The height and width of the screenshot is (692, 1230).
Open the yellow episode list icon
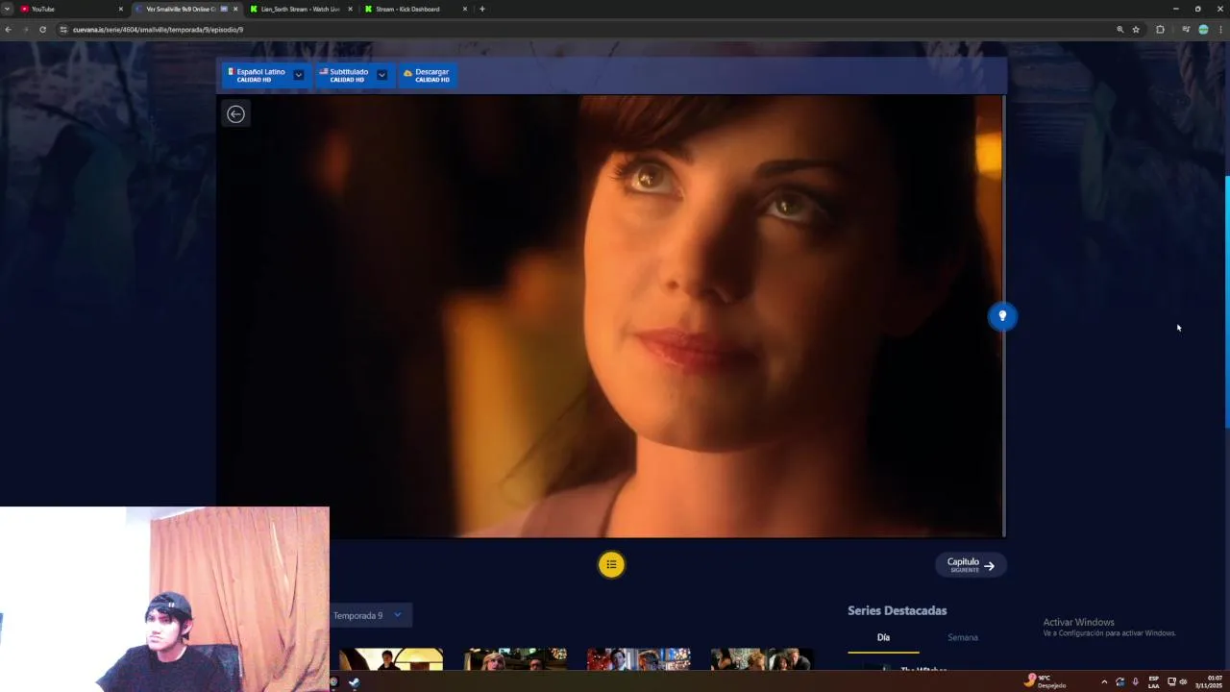[x=611, y=565]
